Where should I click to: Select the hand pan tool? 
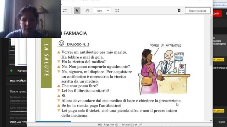coord(87,11)
